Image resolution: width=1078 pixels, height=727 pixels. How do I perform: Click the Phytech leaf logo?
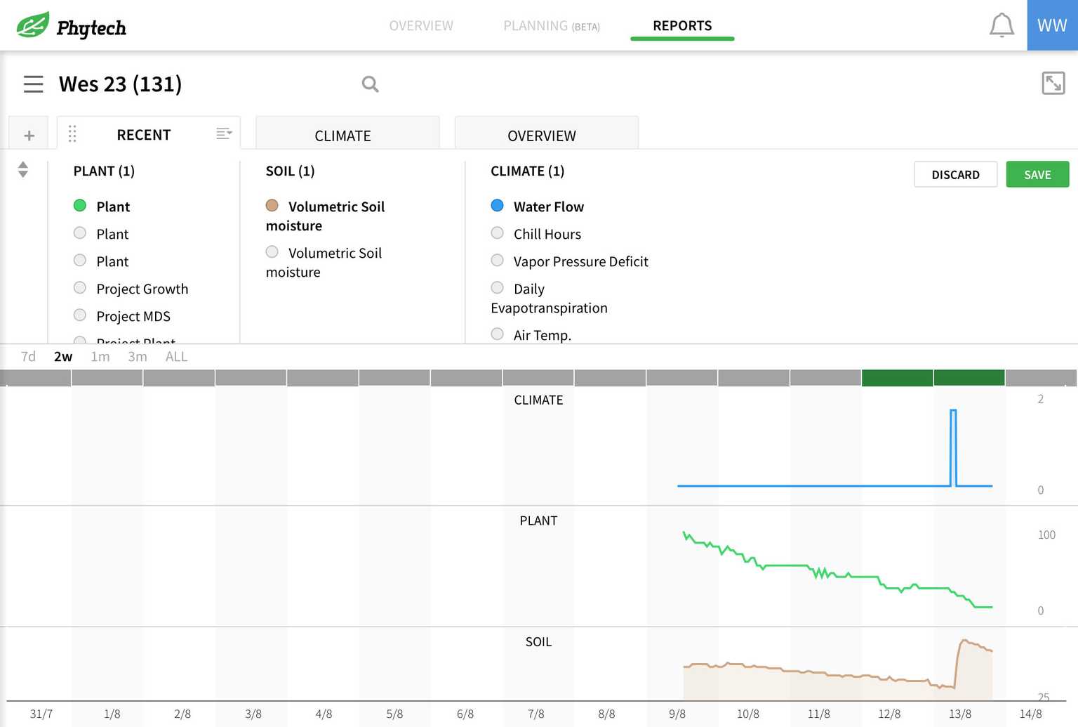pos(33,25)
